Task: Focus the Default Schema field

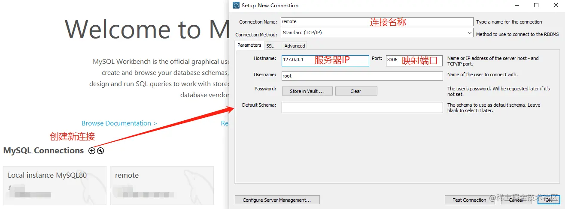Action: 362,107
